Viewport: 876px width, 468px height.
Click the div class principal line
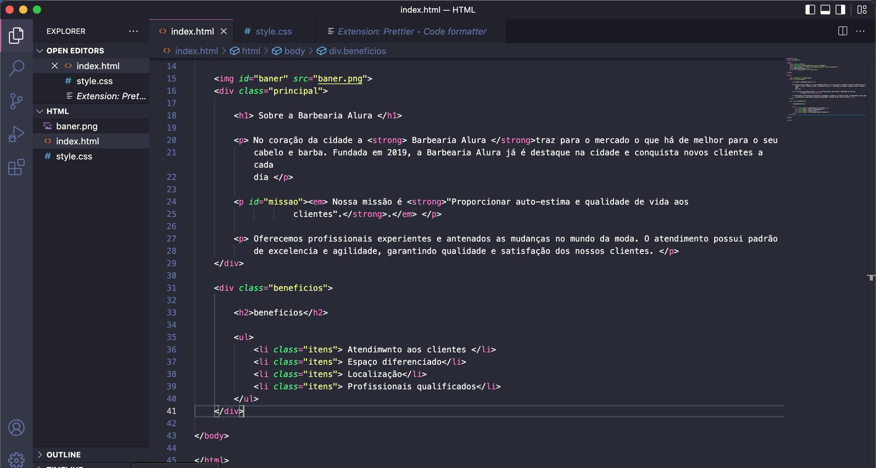[271, 91]
